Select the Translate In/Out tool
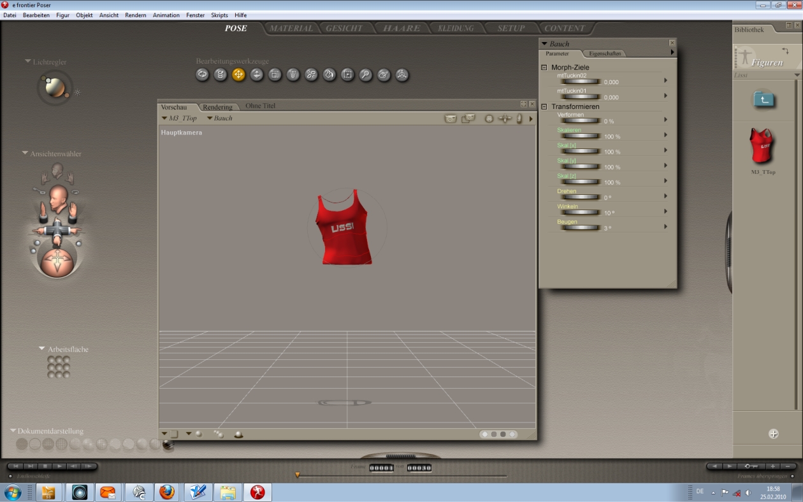 257,75
